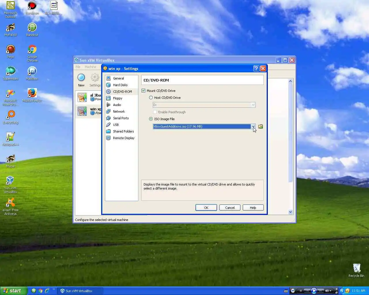Screen dimensions: 369x295
Task: Open avast! Free Antivirus desktop icon
Action: tap(10, 207)
